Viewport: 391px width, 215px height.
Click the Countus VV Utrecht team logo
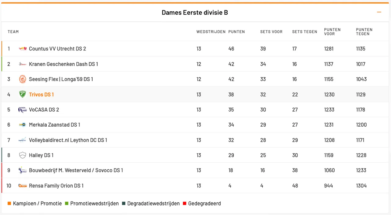23,49
